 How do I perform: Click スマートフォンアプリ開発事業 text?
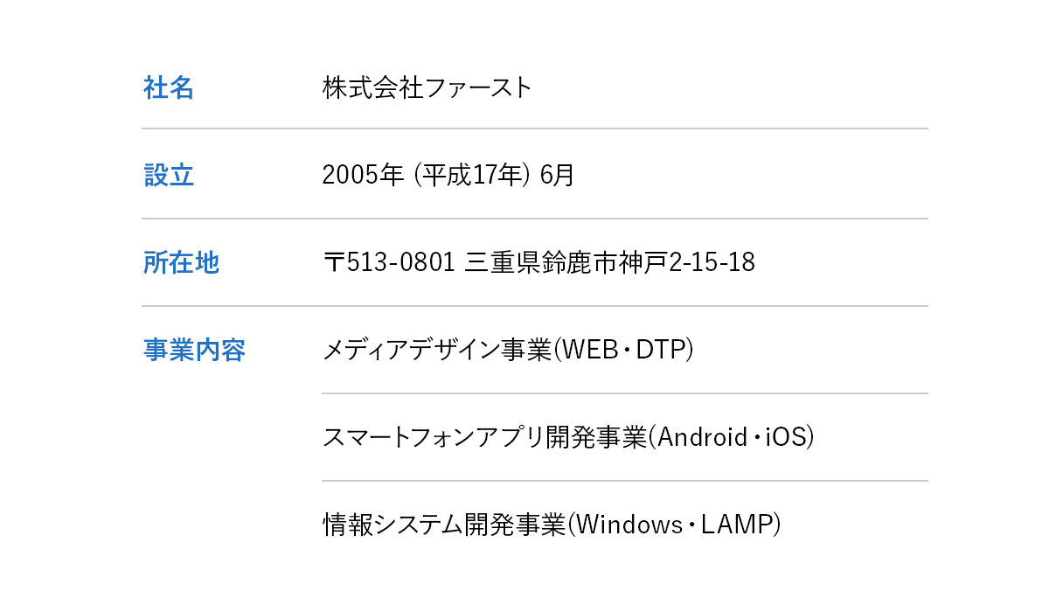point(483,437)
